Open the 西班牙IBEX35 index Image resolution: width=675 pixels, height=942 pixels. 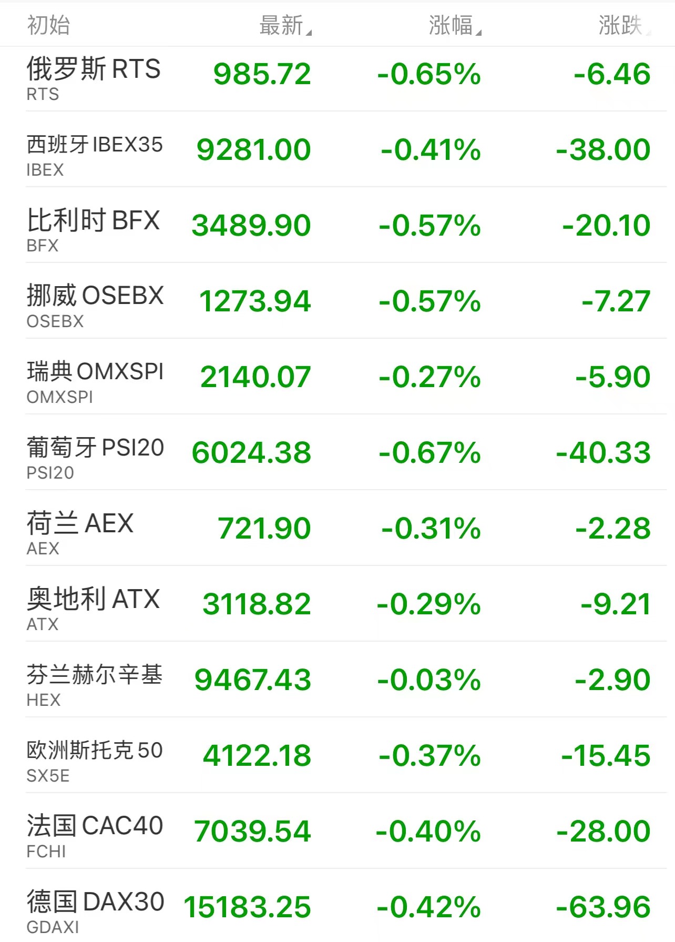click(95, 145)
